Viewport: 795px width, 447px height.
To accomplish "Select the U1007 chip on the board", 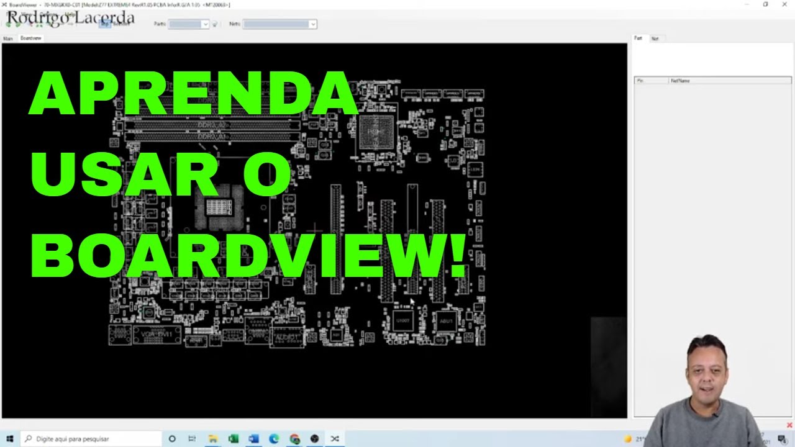I will (403, 321).
